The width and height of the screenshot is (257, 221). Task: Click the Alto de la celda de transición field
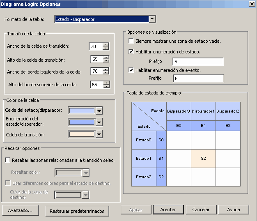97,59
